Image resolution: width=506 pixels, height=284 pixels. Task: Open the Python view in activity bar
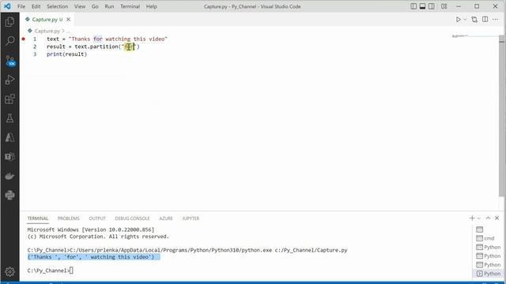(9, 195)
